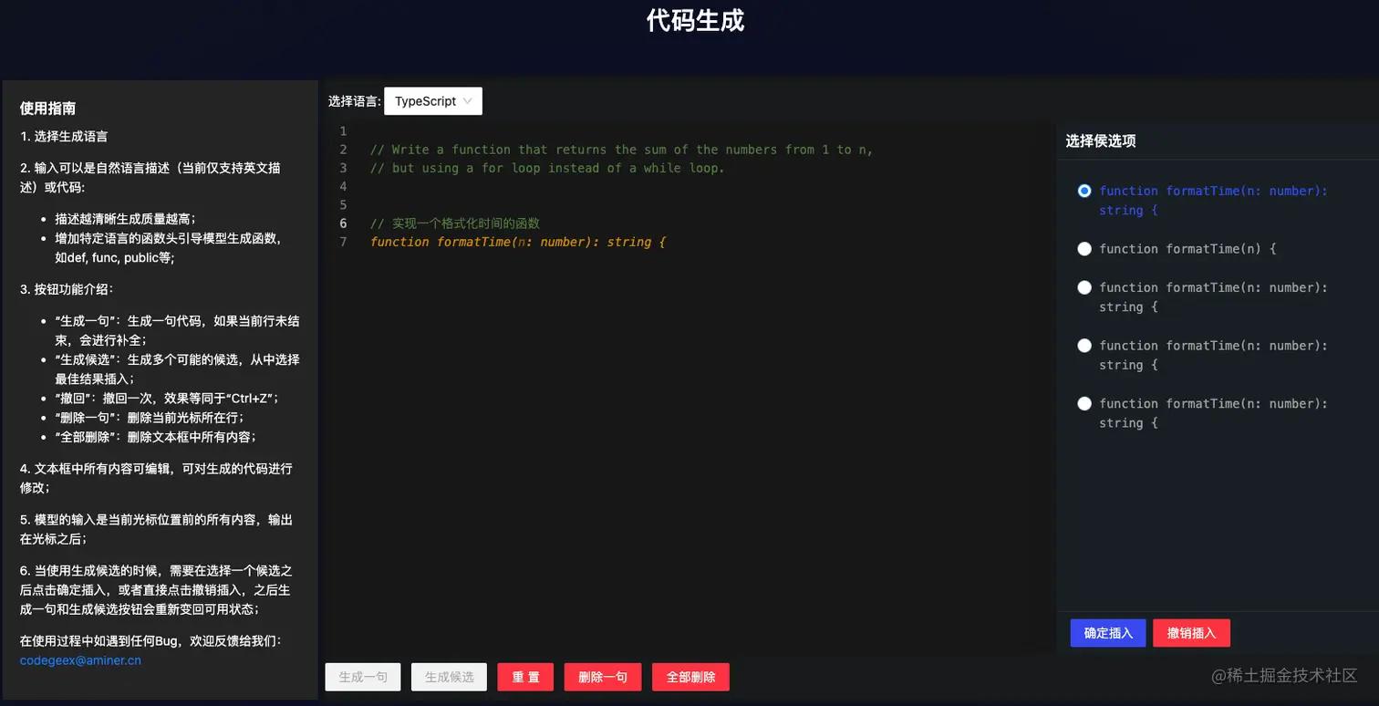Click the bullet explaining "撤回" Ctrl+Z
The width and height of the screenshot is (1379, 706).
pos(166,398)
